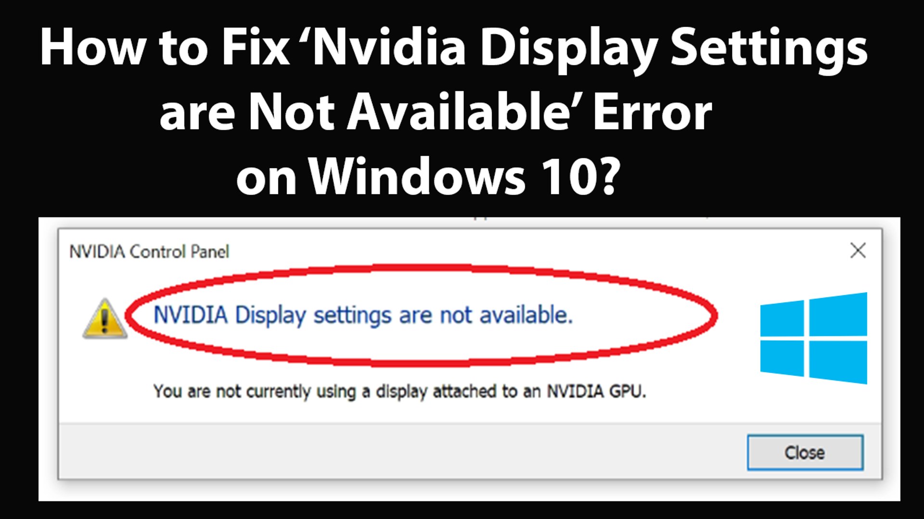Select the upper-right pane of Windows logo

coord(838,314)
